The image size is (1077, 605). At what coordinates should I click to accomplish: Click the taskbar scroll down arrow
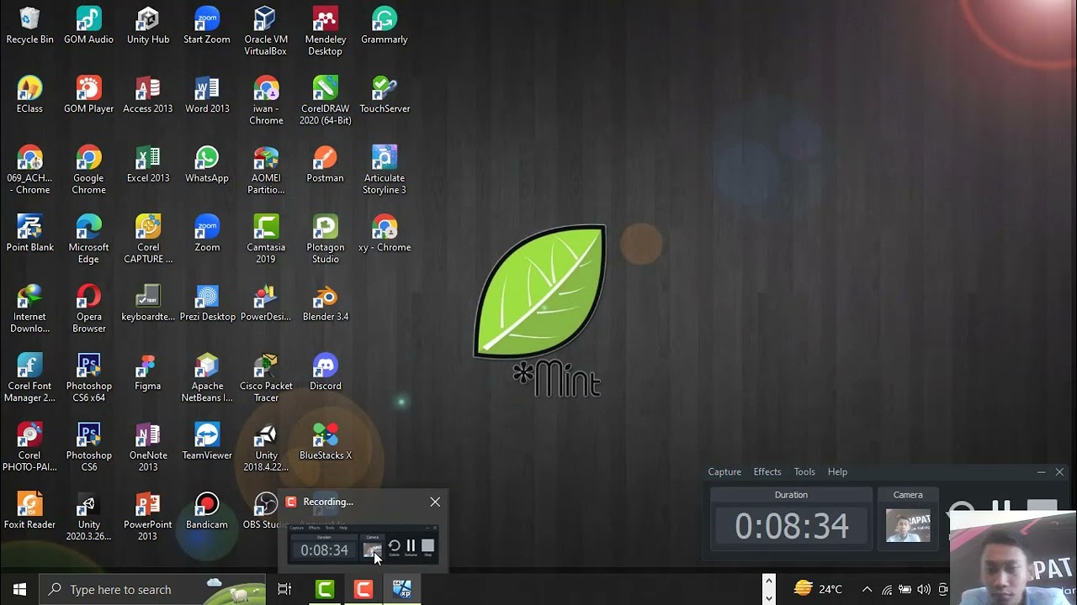[768, 597]
